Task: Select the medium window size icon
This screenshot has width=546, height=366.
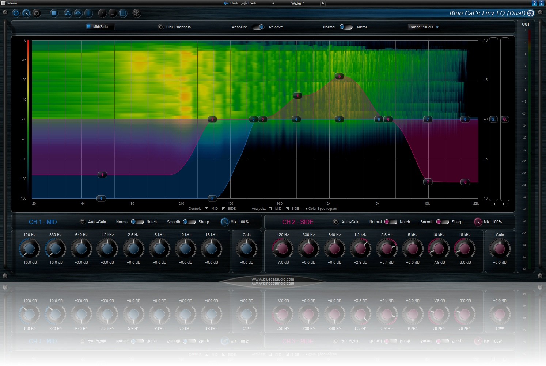Action: coord(113,13)
